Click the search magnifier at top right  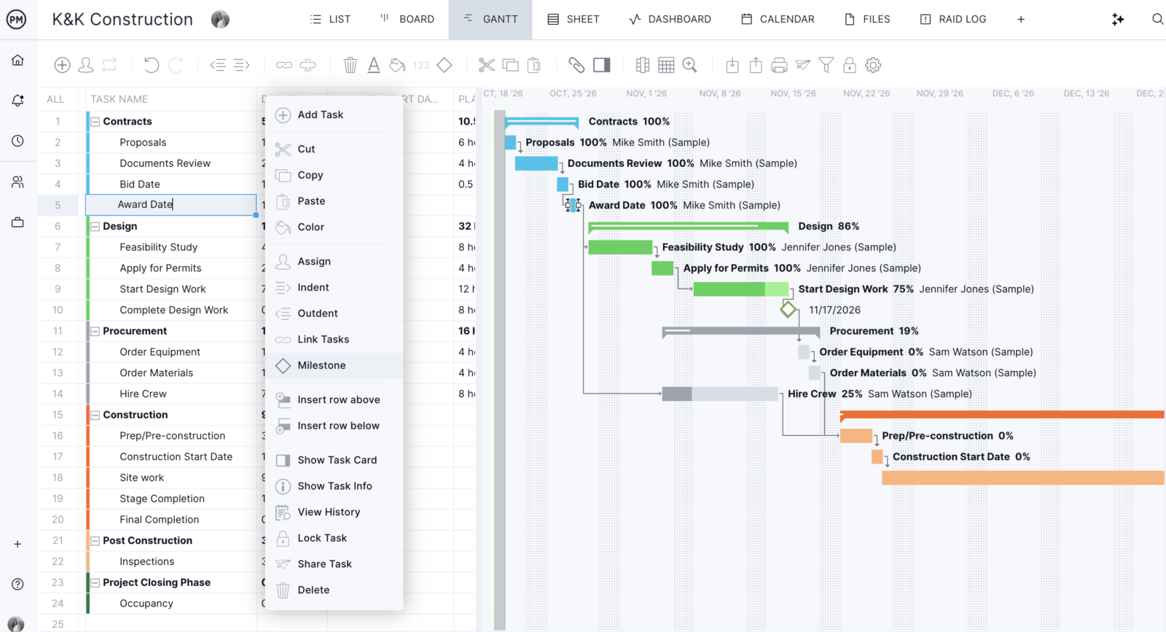(1157, 19)
